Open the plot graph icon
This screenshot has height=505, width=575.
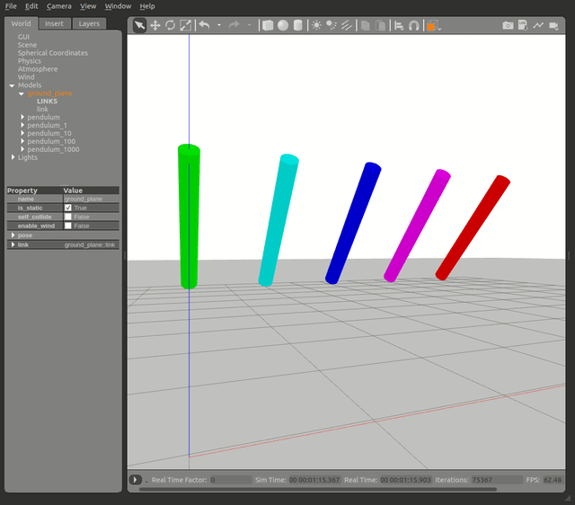pos(538,25)
